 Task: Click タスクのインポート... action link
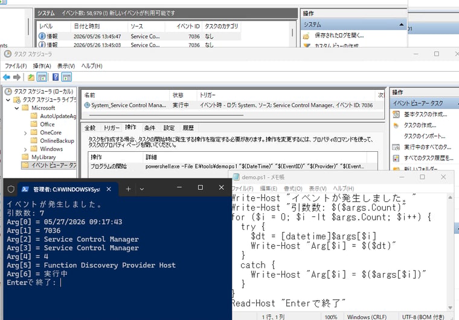pos(425,136)
